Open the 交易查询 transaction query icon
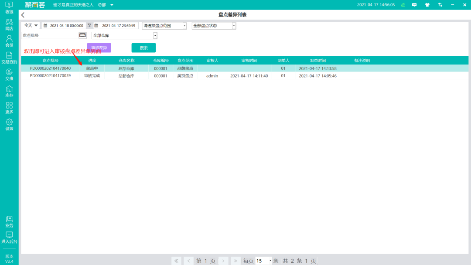The height and width of the screenshot is (265, 471). point(9,58)
